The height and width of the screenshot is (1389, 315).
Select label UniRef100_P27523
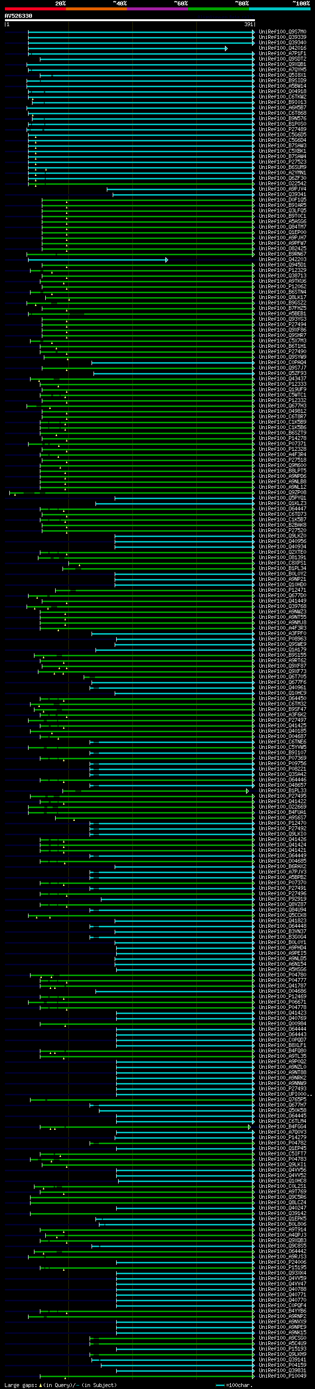point(283,162)
